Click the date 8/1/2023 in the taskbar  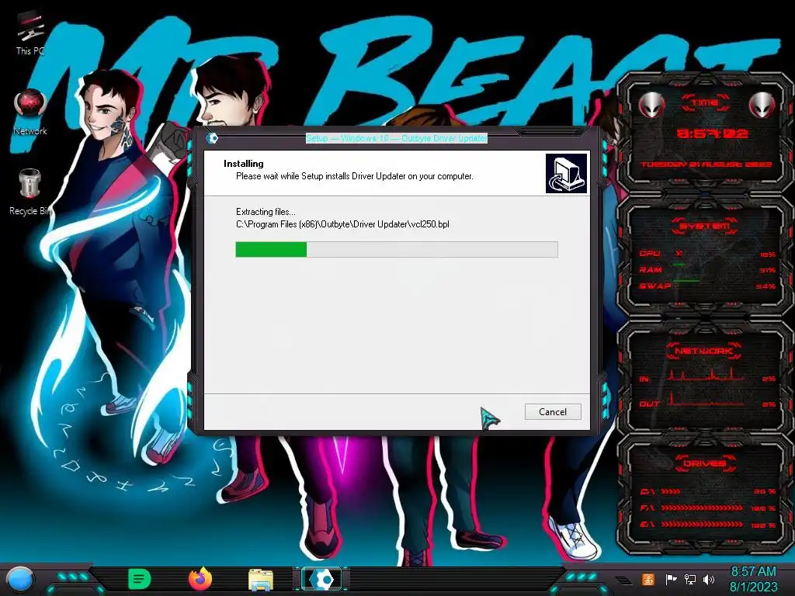coord(753,587)
